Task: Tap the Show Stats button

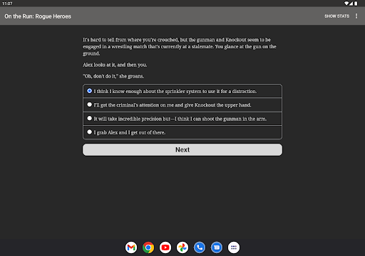Action: tap(336, 16)
